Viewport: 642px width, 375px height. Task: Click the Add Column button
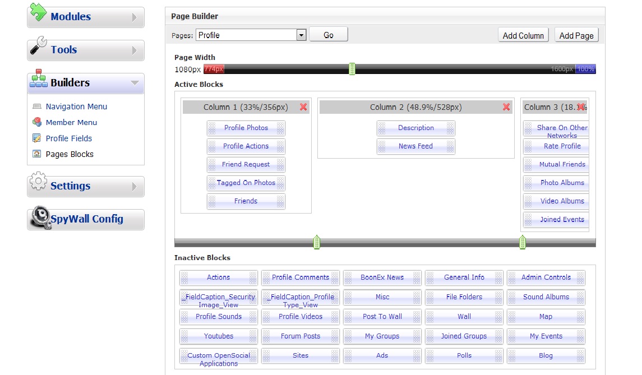pos(523,35)
